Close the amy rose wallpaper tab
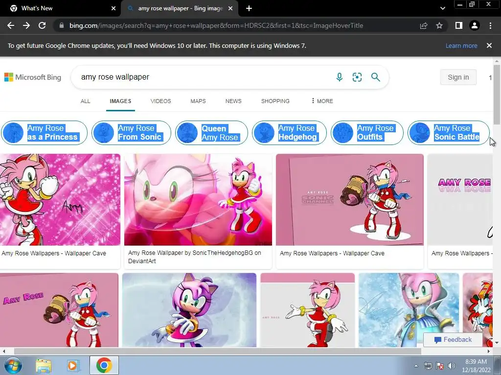 (x=230, y=8)
